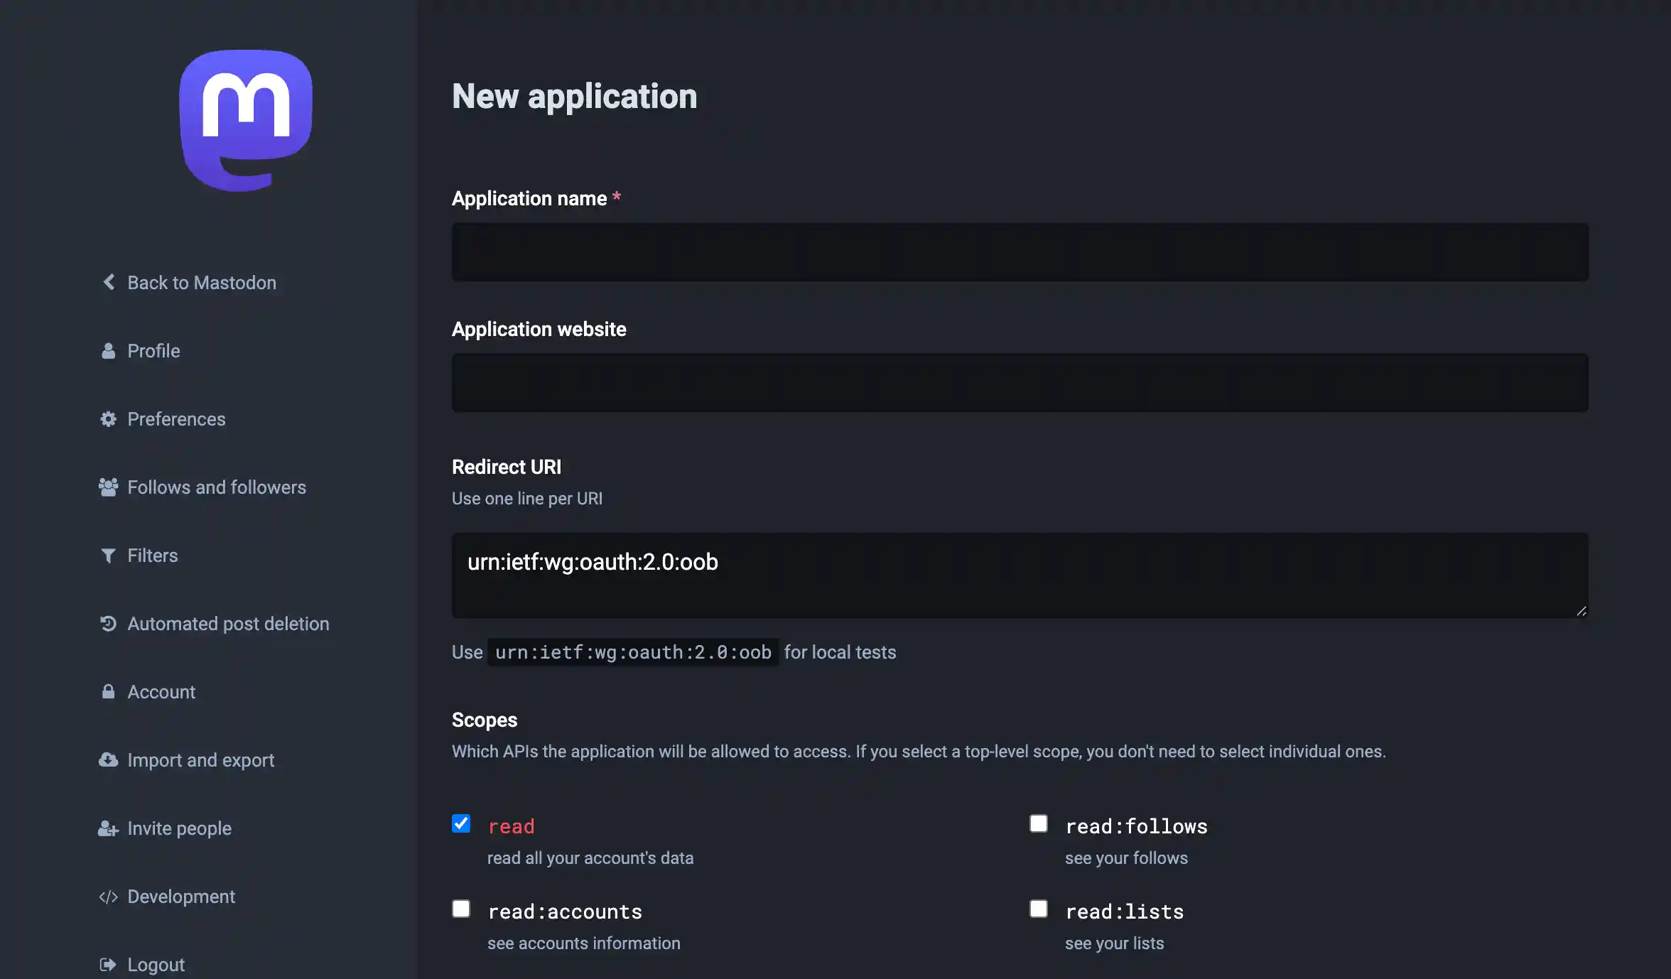Enable the read:lists scope
This screenshot has height=979, width=1671.
click(1038, 909)
